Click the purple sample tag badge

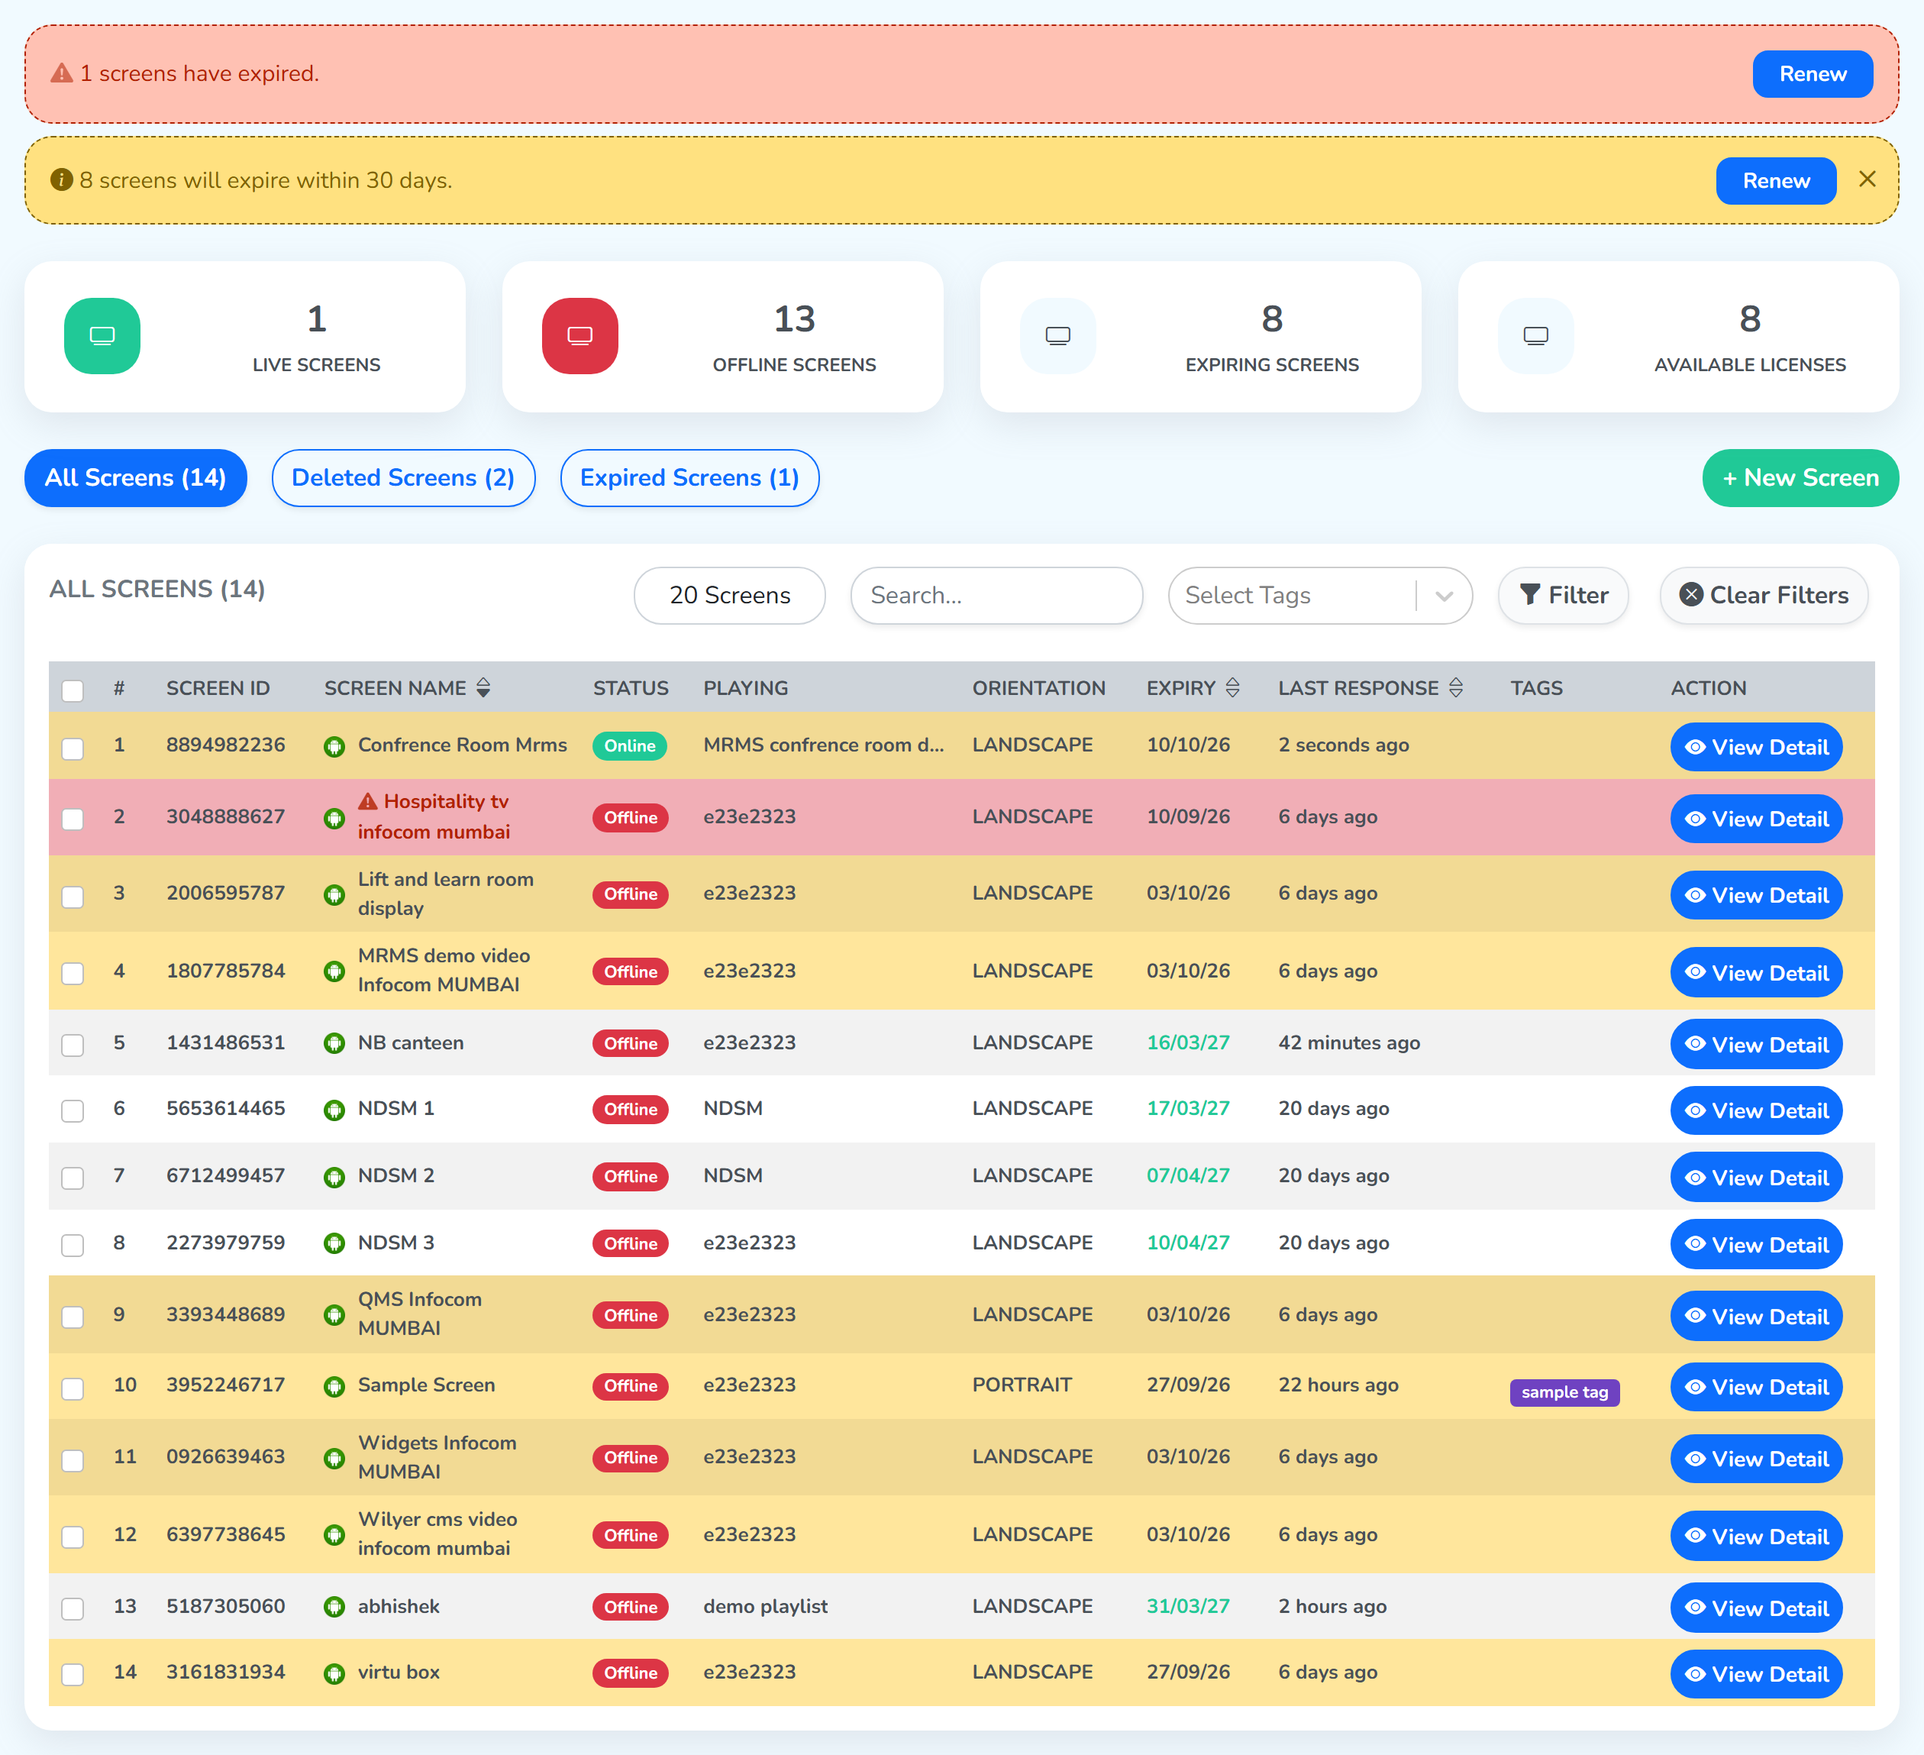tap(1564, 1392)
